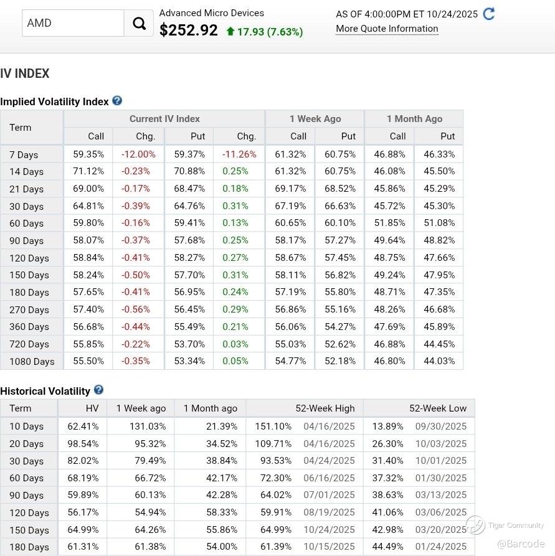This screenshot has height=556, width=555.
Task: Select the 20 Days HV row label
Action: [x=27, y=444]
